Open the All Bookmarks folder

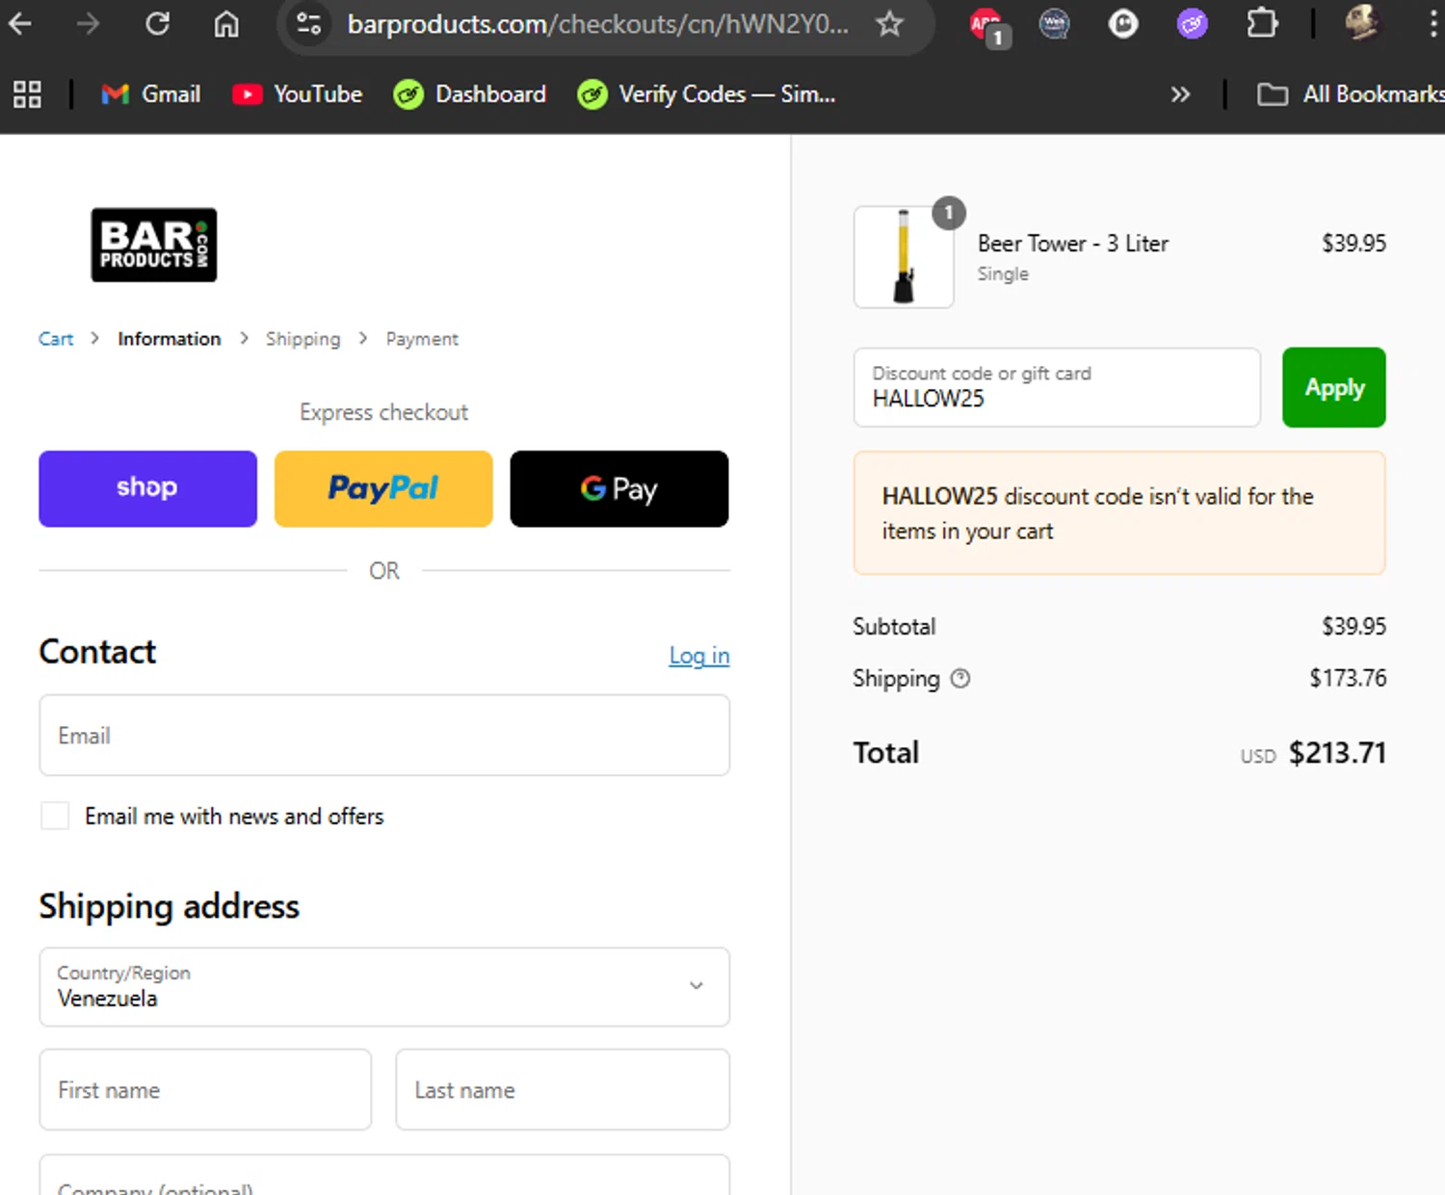coord(1351,94)
